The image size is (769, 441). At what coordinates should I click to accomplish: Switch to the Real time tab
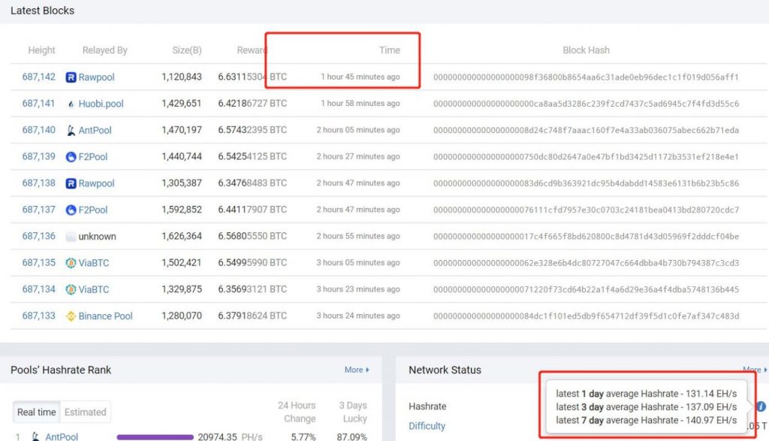coord(37,412)
